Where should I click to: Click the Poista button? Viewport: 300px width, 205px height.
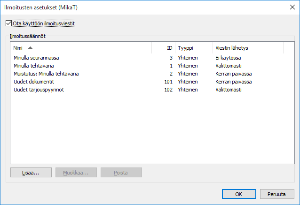pos(121,173)
